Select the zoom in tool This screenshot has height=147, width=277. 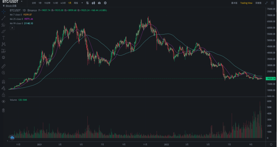(3, 73)
